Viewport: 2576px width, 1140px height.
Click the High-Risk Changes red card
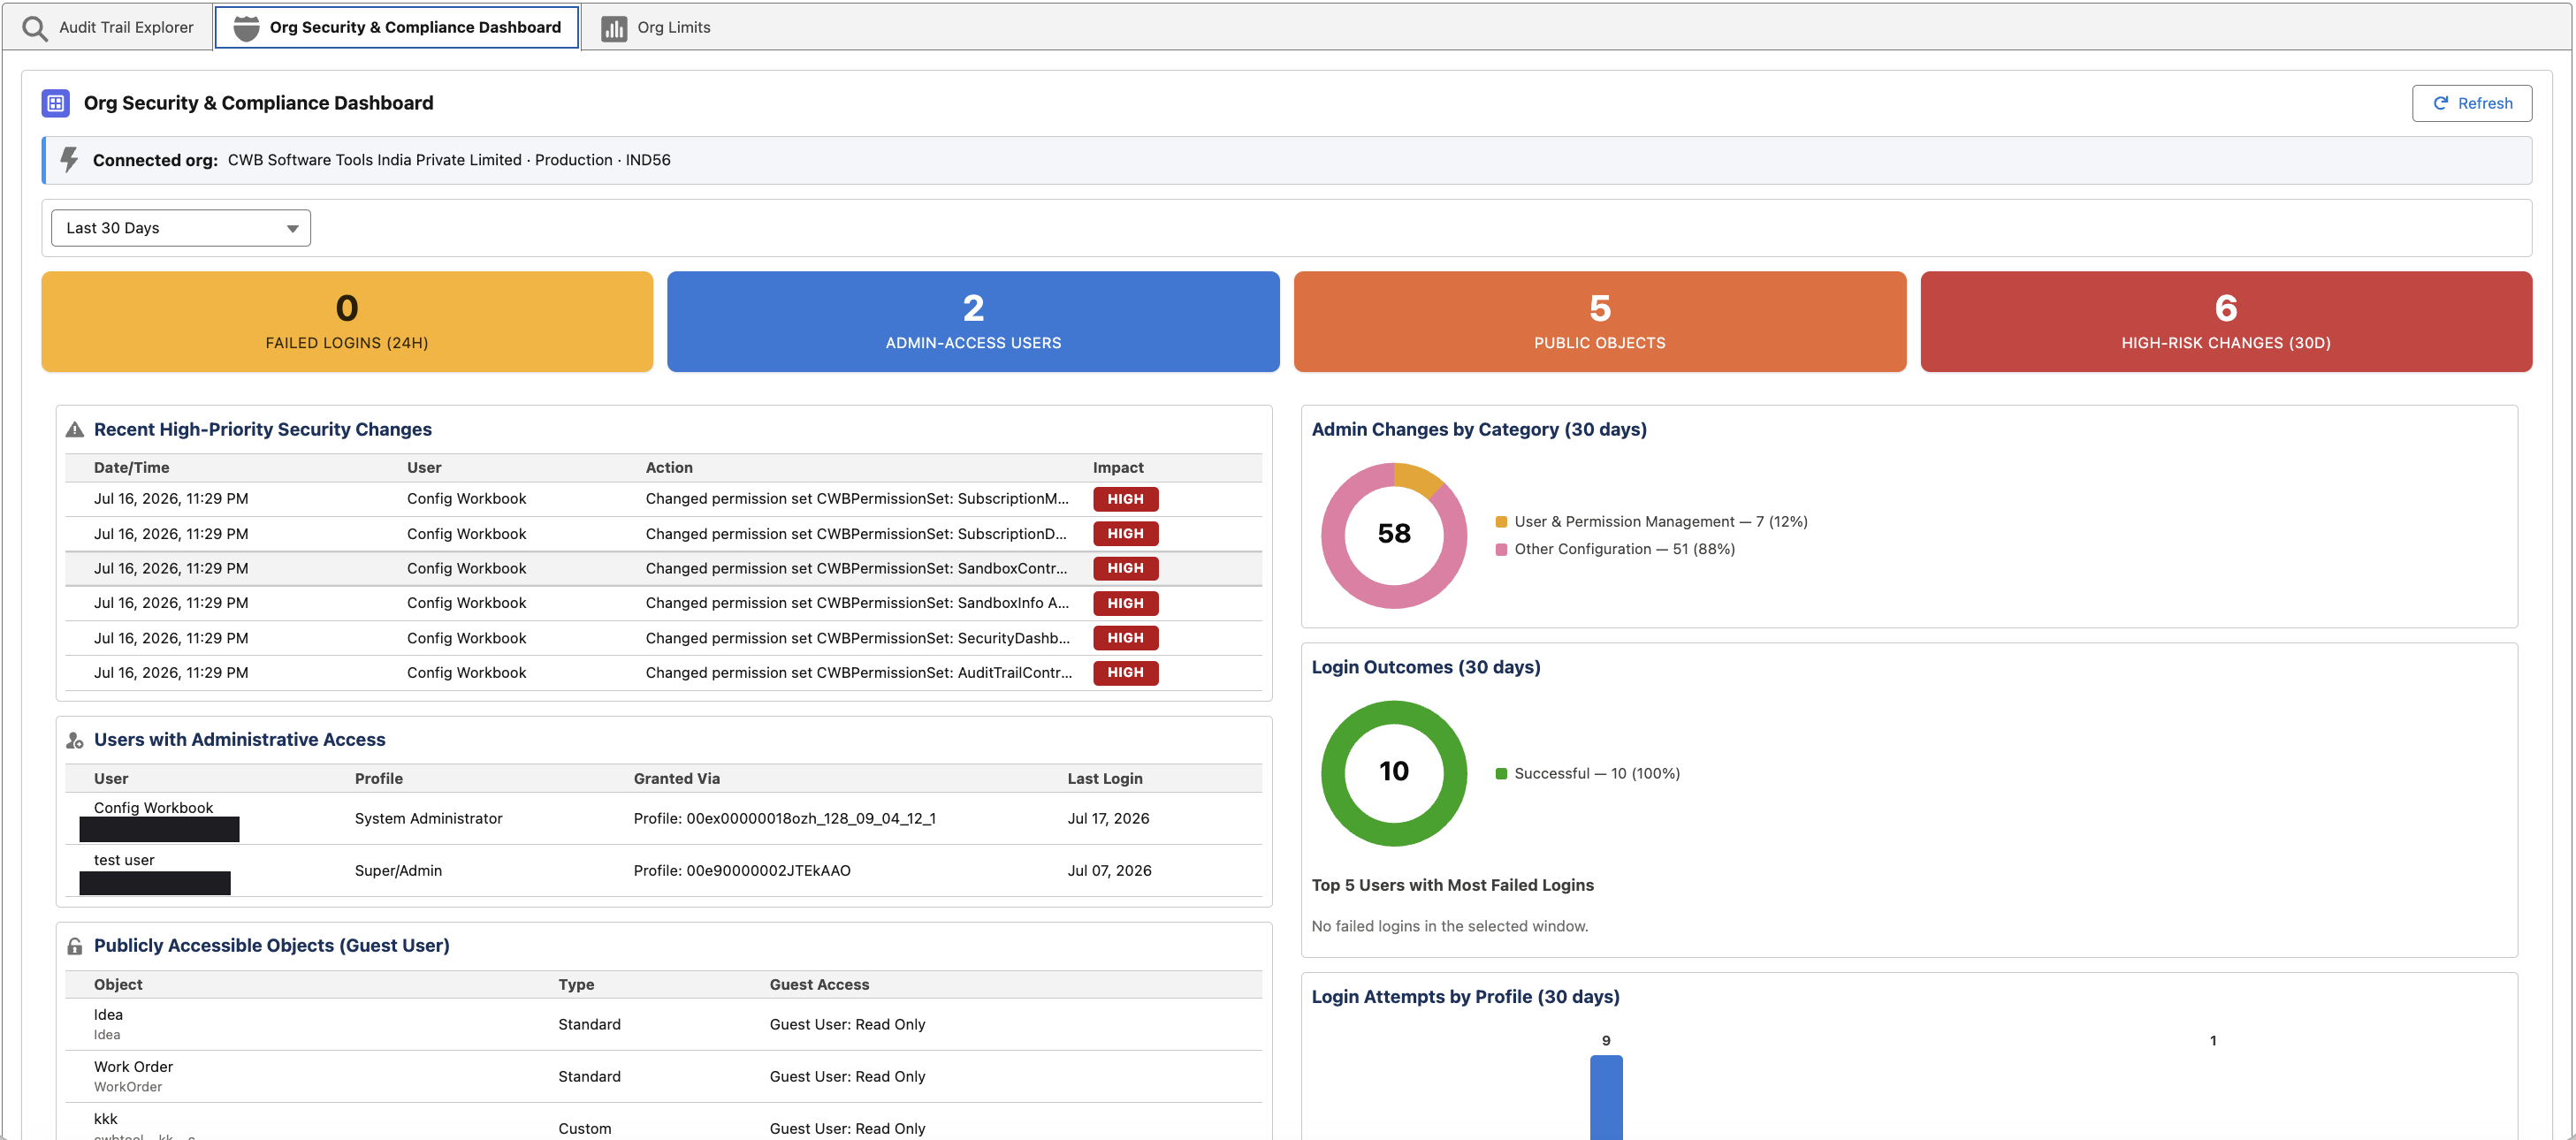coord(2226,322)
